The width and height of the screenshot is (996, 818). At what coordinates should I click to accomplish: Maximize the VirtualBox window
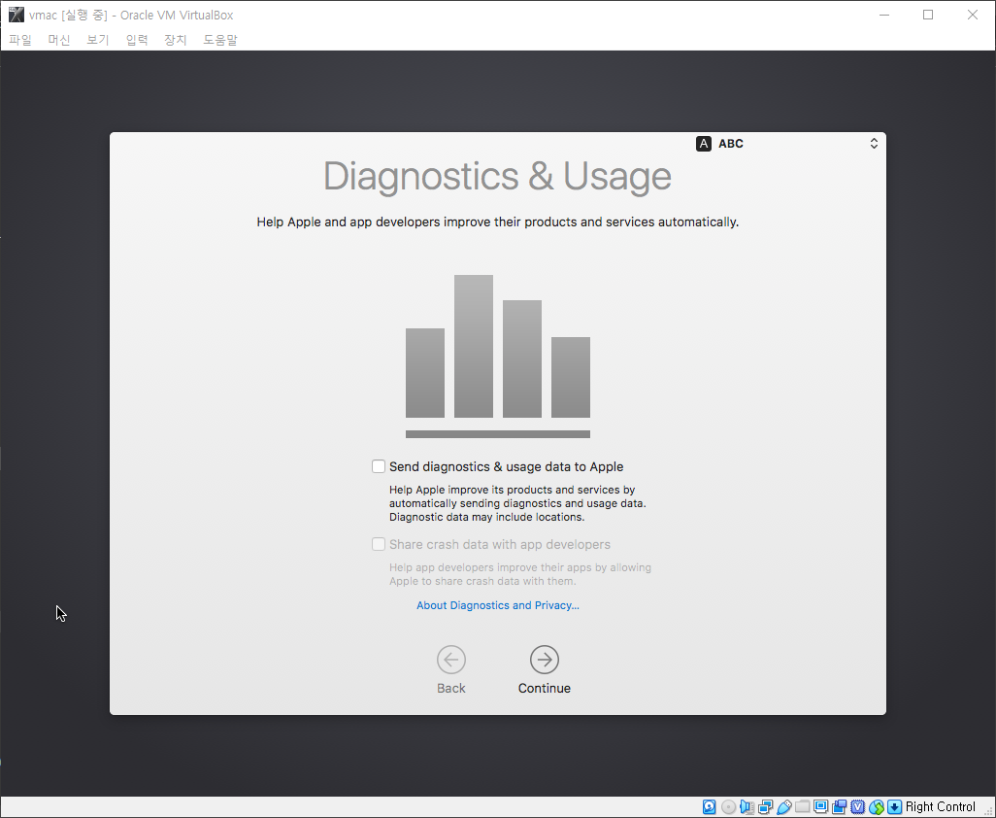point(928,15)
